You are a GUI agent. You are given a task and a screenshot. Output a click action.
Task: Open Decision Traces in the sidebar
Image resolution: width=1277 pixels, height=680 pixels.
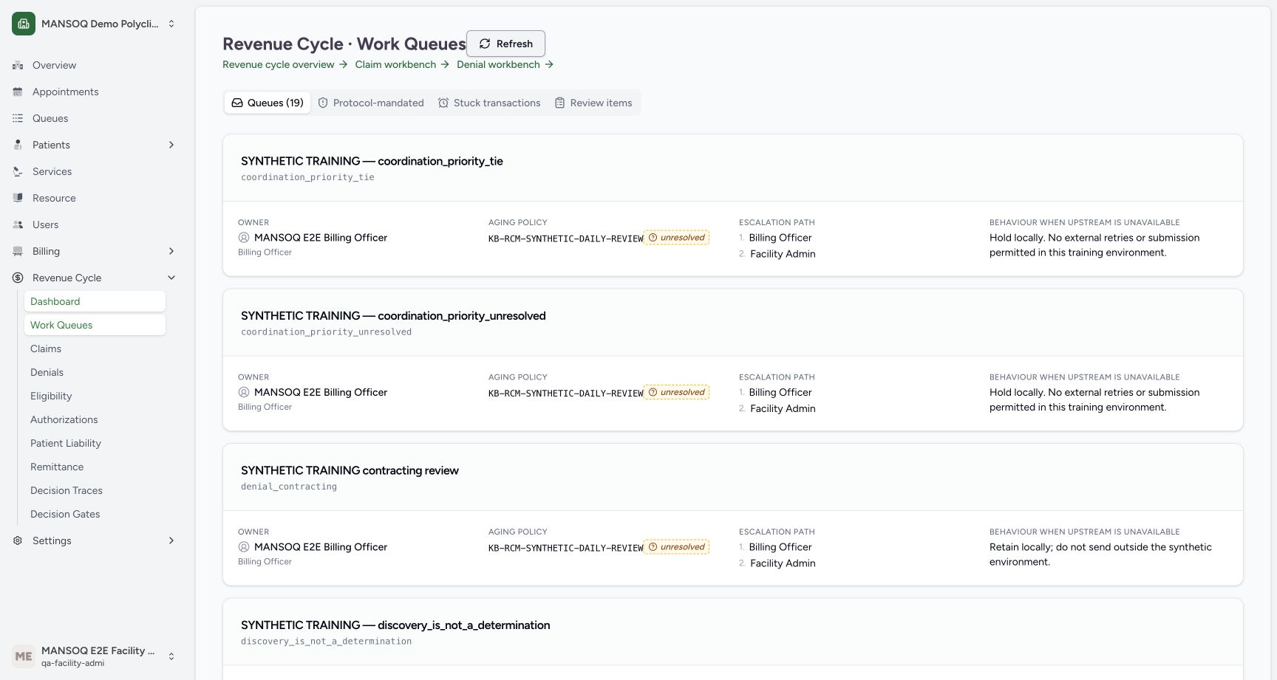pyautogui.click(x=95, y=490)
